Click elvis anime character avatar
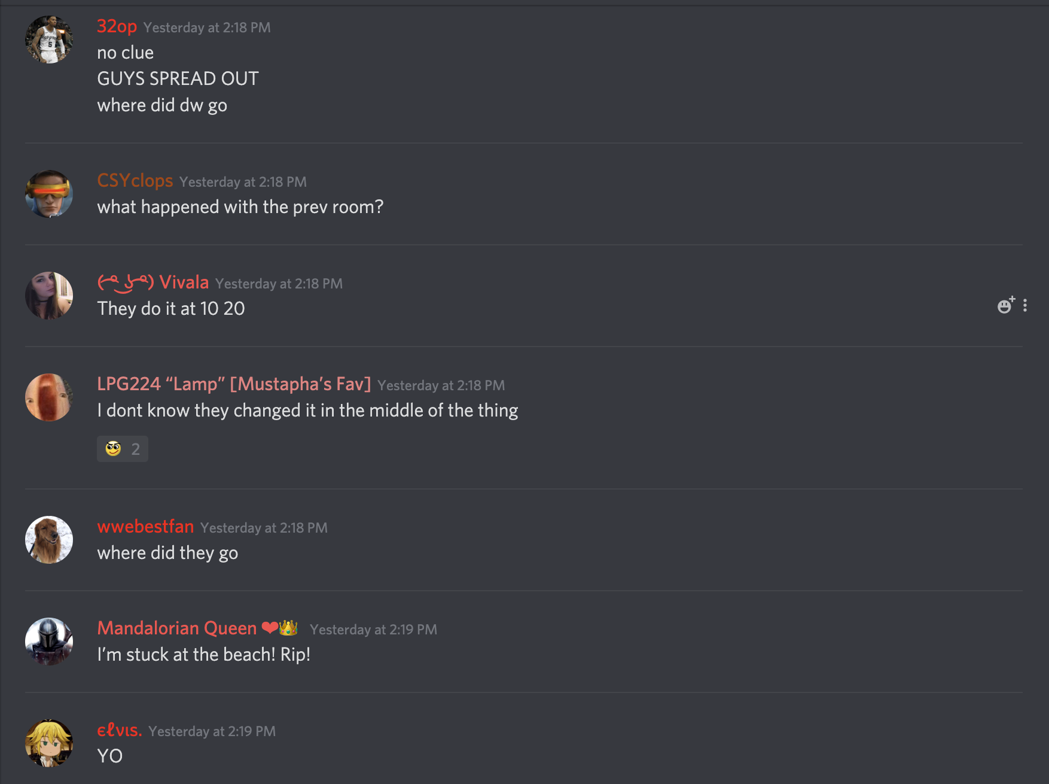 click(49, 743)
